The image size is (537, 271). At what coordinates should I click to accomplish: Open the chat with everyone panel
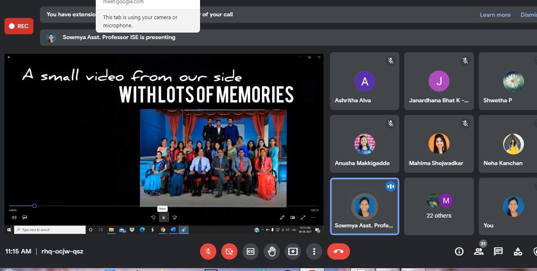tap(498, 251)
